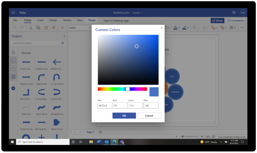Click the Copy icon in the toolbar
The height and width of the screenshot is (153, 257).
(38, 28)
